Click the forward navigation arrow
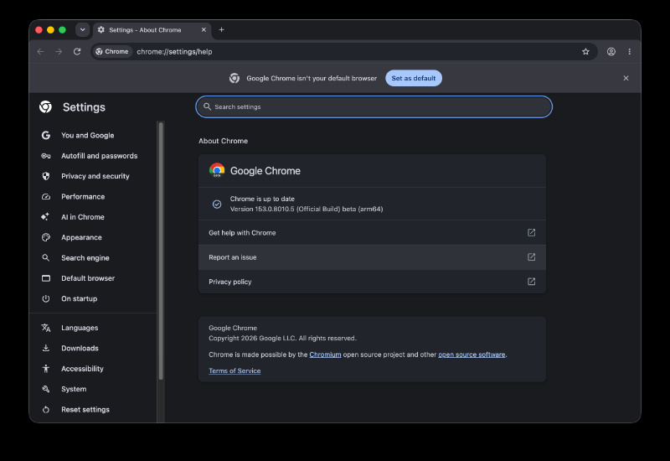Viewport: 670px width, 461px height. click(x=59, y=52)
